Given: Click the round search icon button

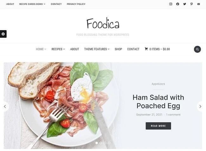Looking at the screenshot, I should pyautogui.click(x=197, y=49).
